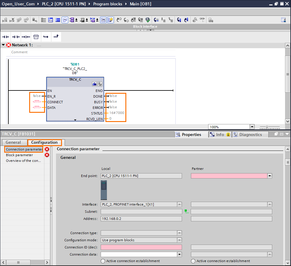Viewport: 291px width, 266px height.
Task: Open the Partner end point dropdown
Action: click(x=269, y=176)
